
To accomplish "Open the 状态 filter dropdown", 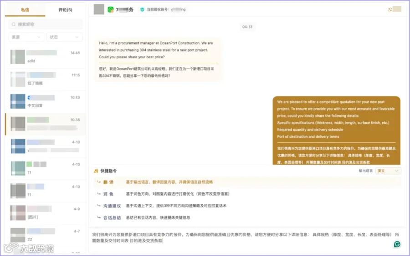I will (64, 37).
